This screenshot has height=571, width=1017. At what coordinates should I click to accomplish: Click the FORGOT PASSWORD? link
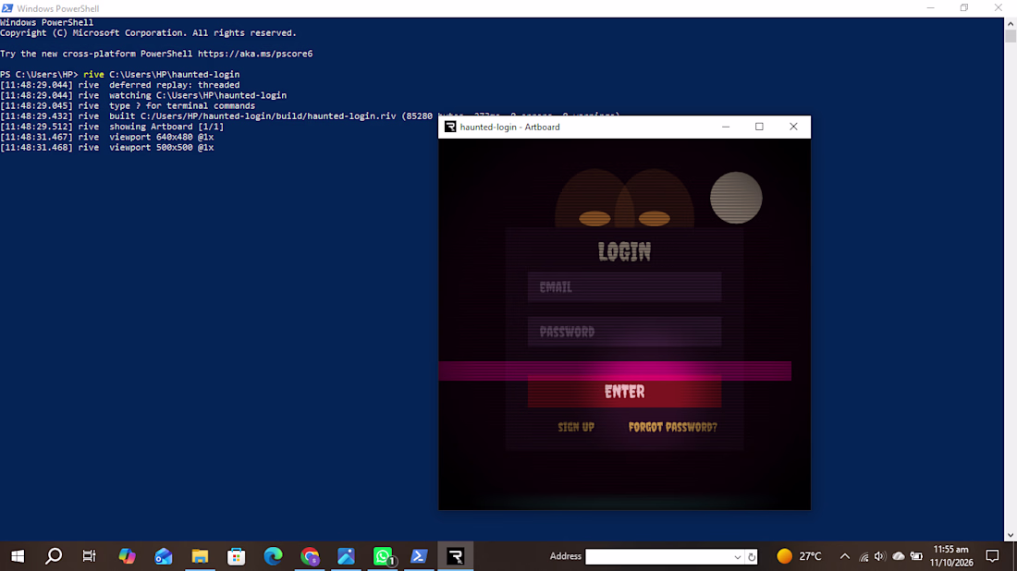pos(672,427)
